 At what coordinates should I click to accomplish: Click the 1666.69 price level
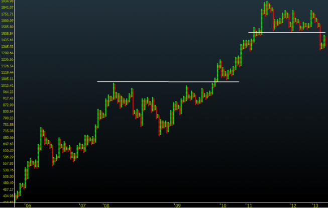click(8, 21)
